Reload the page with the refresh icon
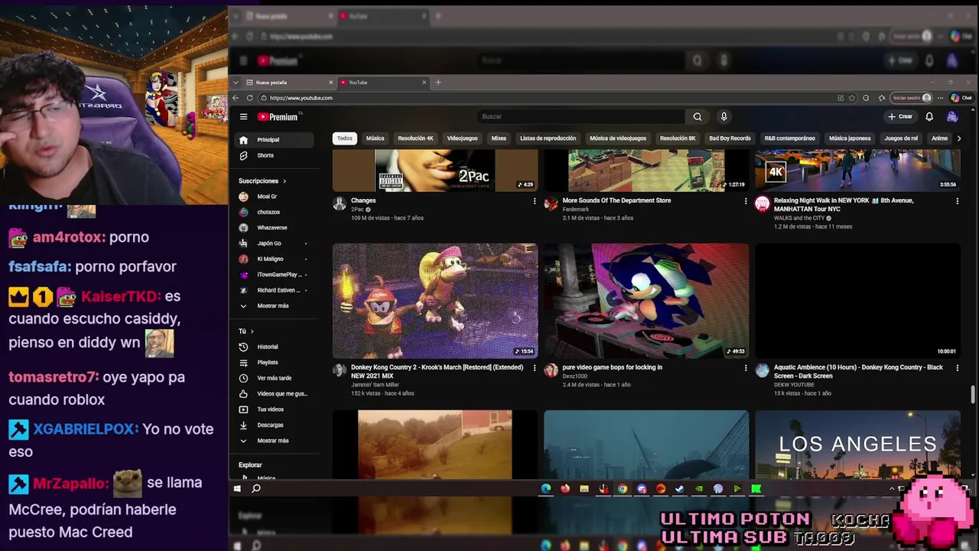979x551 pixels. coord(249,98)
